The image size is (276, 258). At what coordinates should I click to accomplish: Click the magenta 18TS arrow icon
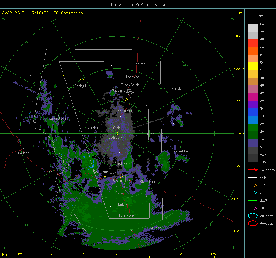tap(253, 208)
